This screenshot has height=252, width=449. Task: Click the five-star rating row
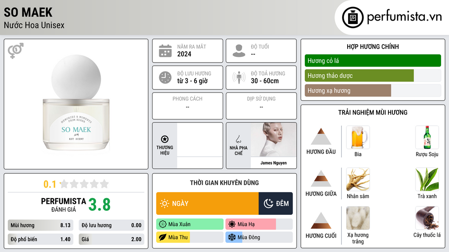tap(84, 184)
